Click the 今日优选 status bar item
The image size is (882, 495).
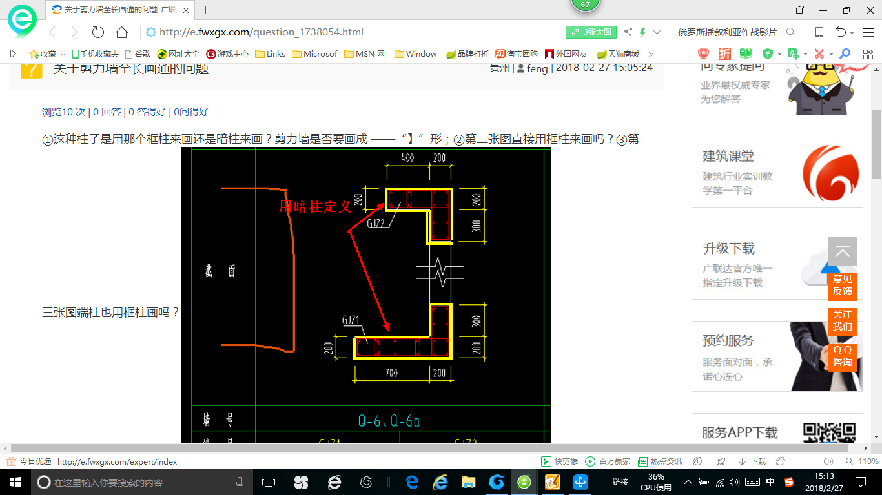click(29, 461)
